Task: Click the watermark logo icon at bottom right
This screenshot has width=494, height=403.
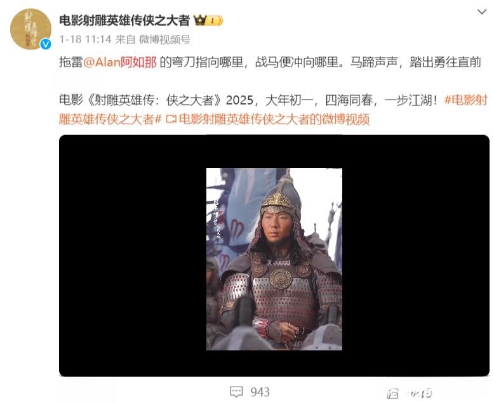Action: (x=393, y=393)
